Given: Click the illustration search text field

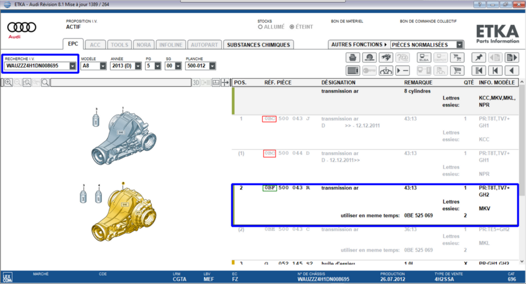Looking at the screenshot, I should 121,82.
